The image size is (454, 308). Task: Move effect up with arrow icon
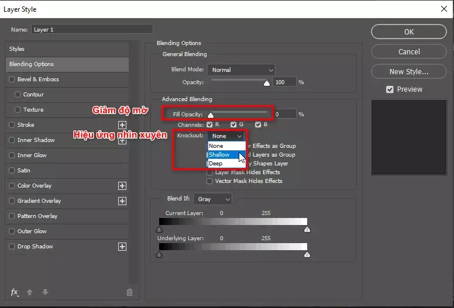pyautogui.click(x=30, y=292)
